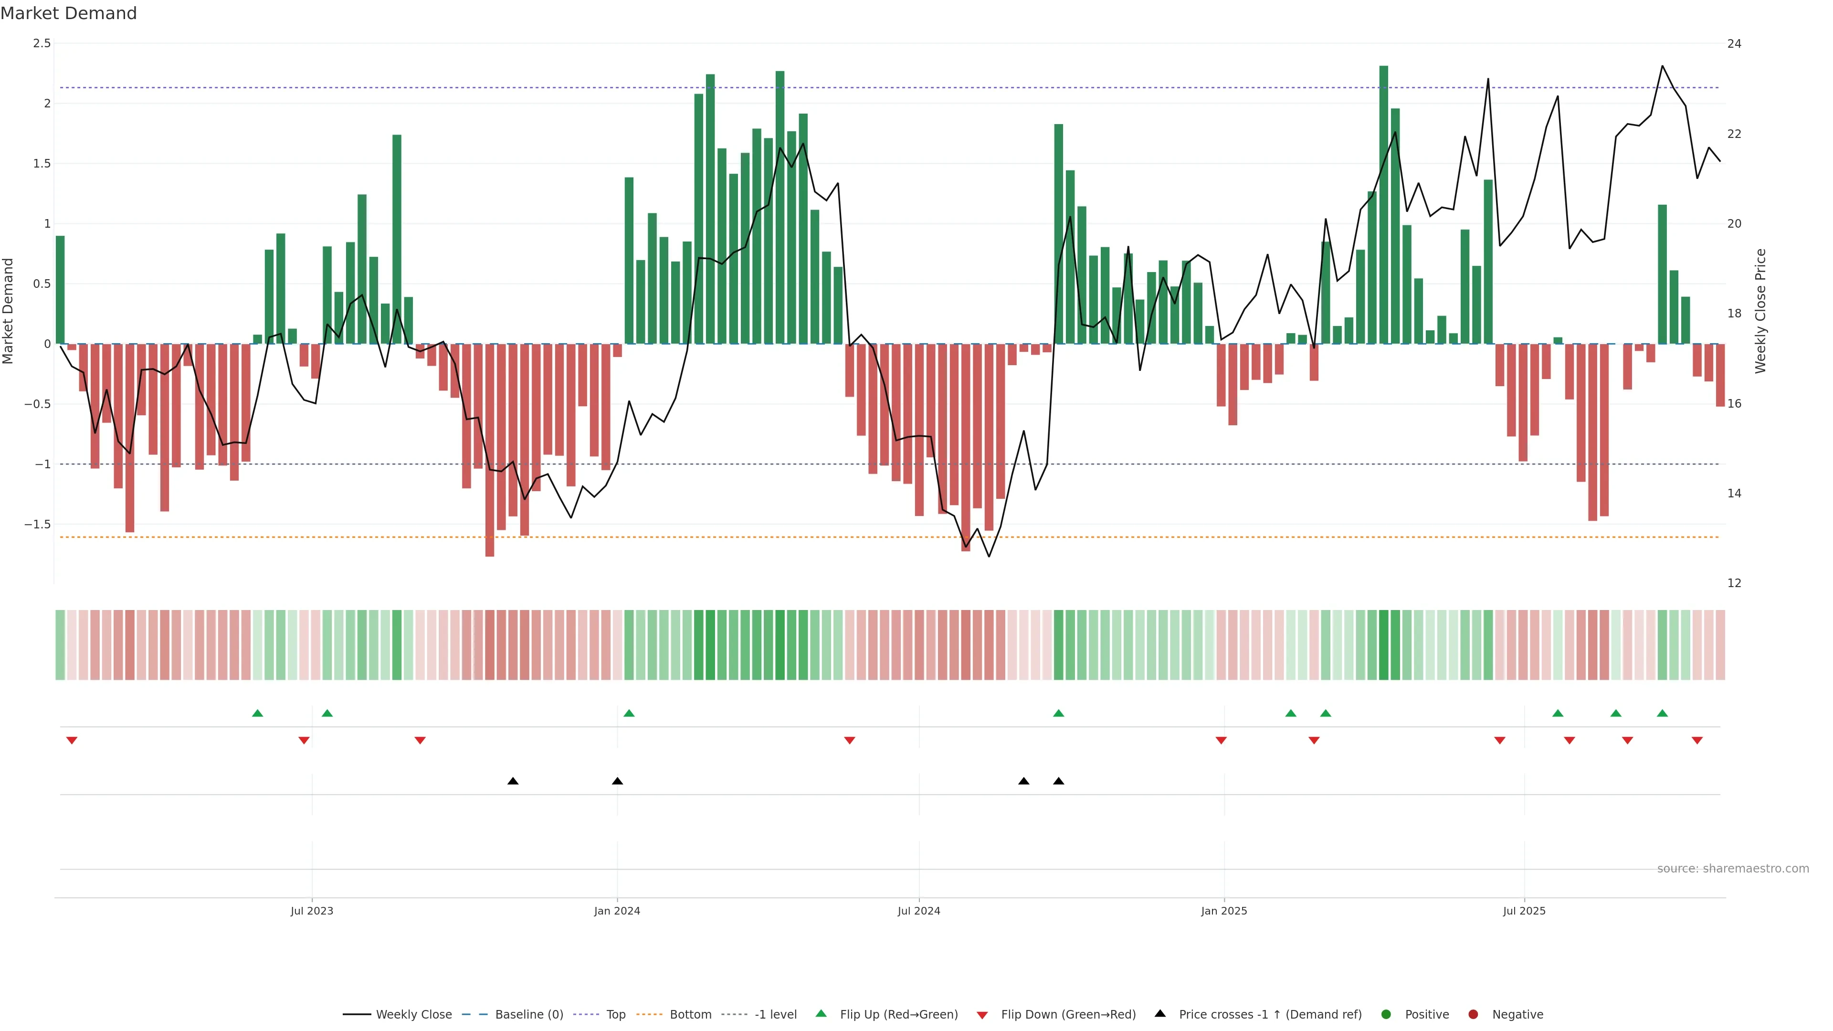The image size is (1833, 1031).
Task: Click the Market Demand chart title
Action: (x=68, y=13)
